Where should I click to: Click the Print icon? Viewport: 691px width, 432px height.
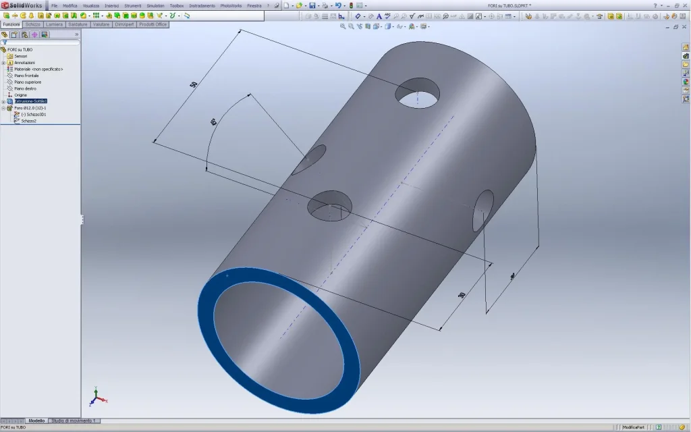(325, 5)
